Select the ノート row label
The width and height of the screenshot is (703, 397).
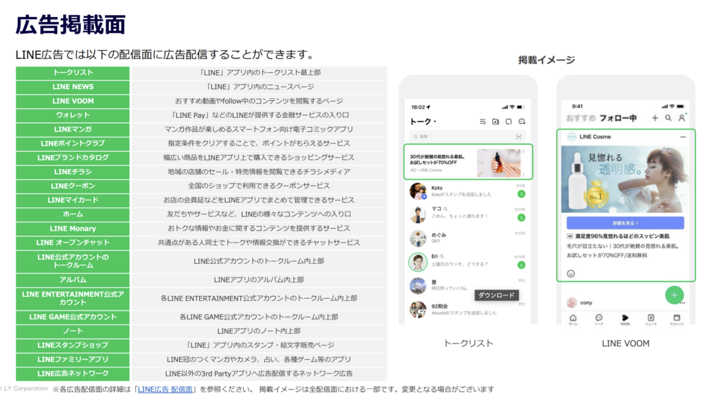pyautogui.click(x=73, y=331)
